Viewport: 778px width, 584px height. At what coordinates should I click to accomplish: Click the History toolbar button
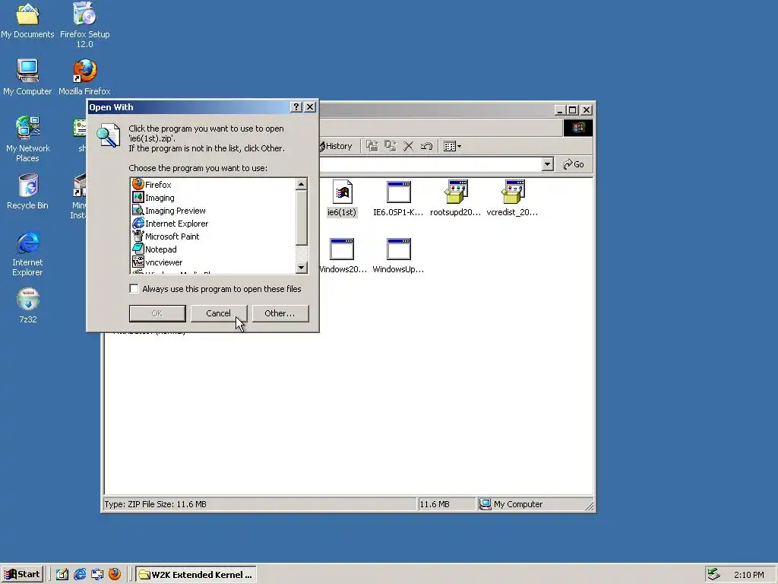click(335, 146)
